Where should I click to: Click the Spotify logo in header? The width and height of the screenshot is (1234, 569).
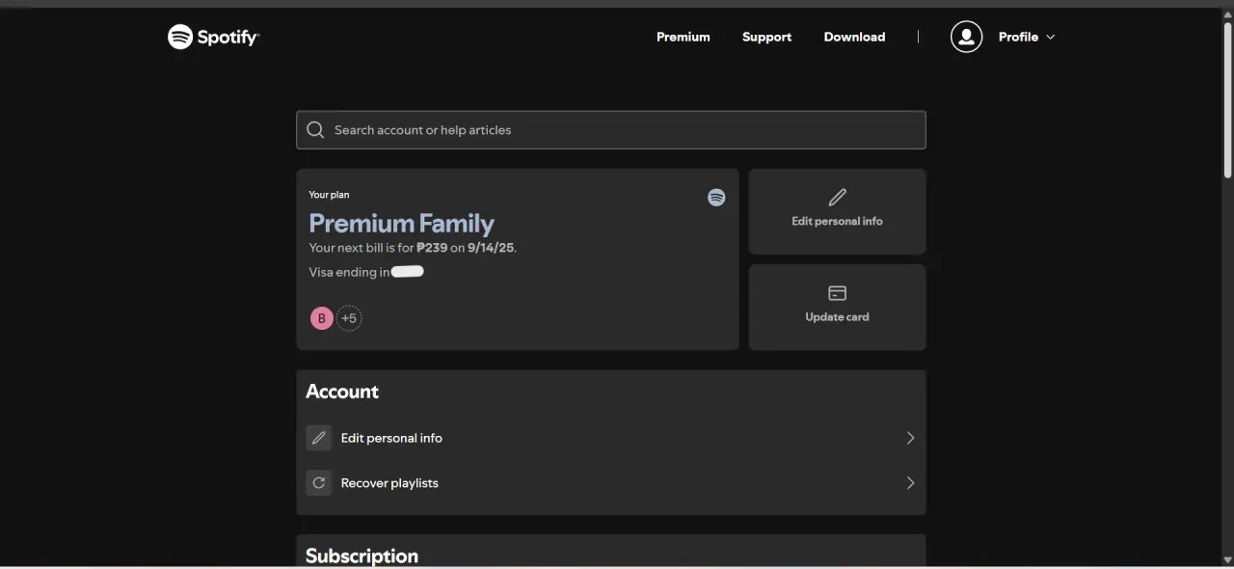coord(213,37)
